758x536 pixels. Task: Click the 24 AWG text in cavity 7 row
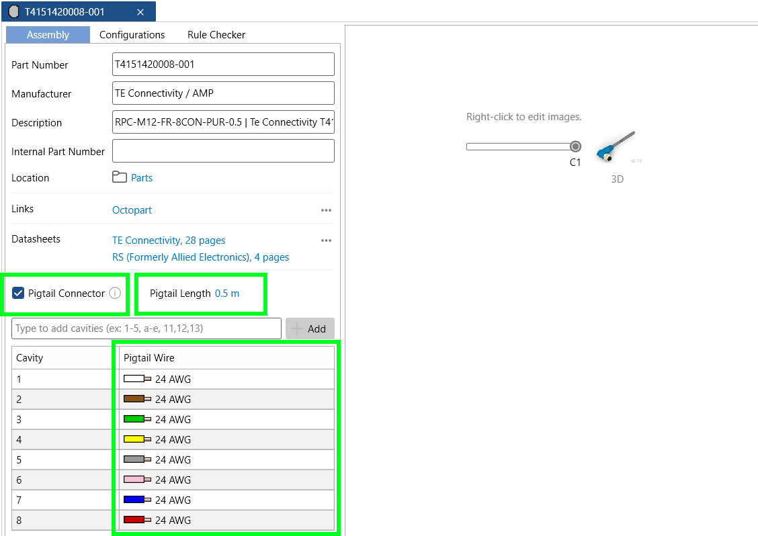173,500
